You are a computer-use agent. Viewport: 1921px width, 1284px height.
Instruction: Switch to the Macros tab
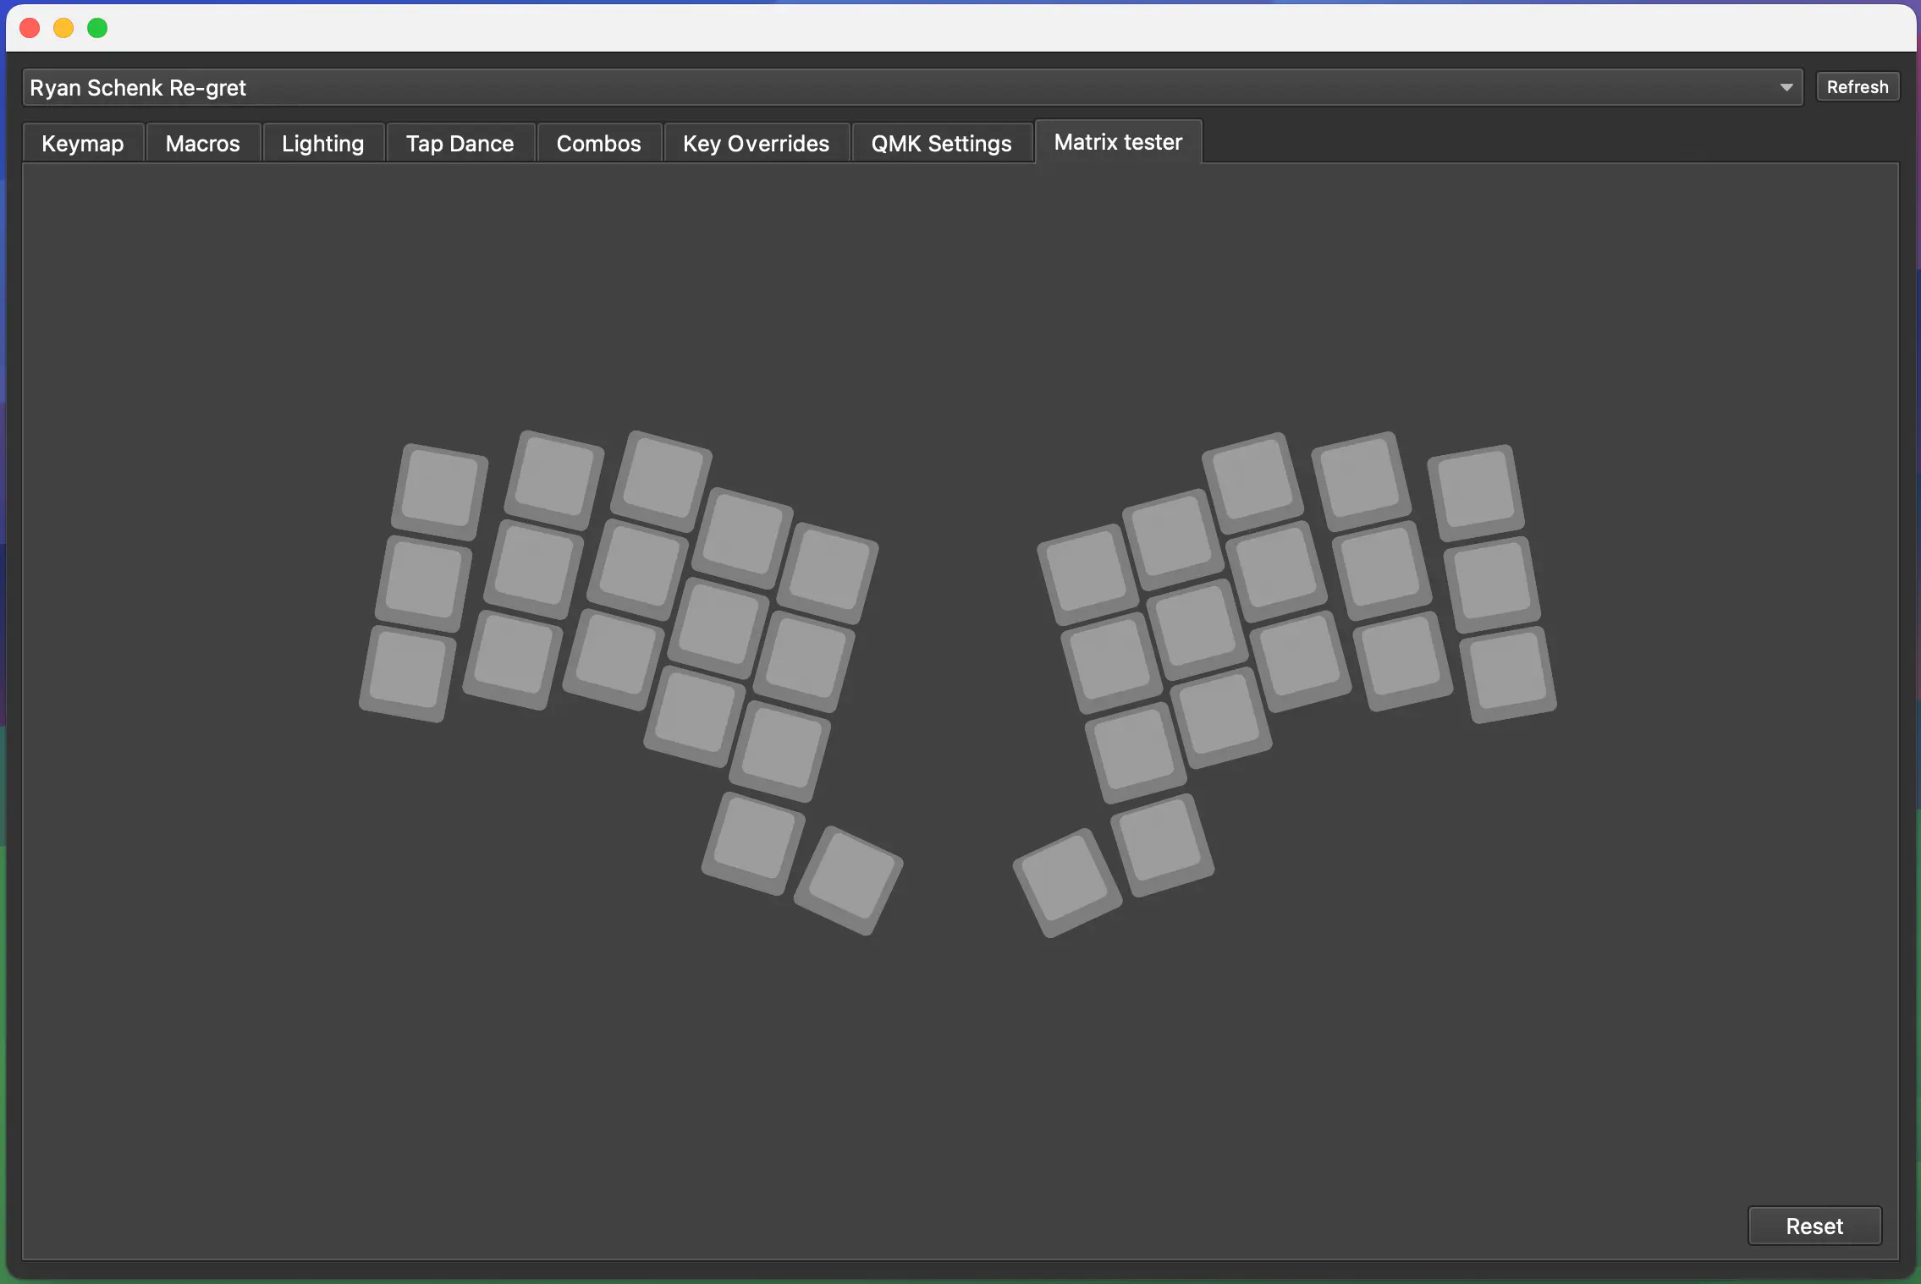(x=202, y=143)
